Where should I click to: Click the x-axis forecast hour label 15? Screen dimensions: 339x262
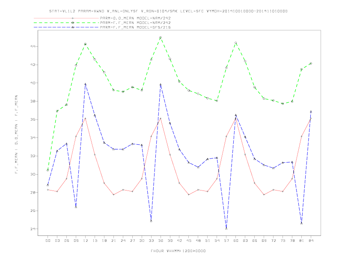coord(95,241)
